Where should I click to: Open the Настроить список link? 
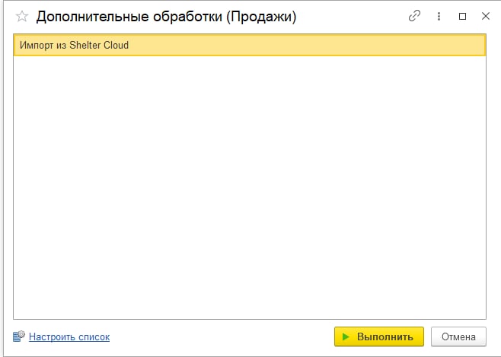tap(69, 337)
